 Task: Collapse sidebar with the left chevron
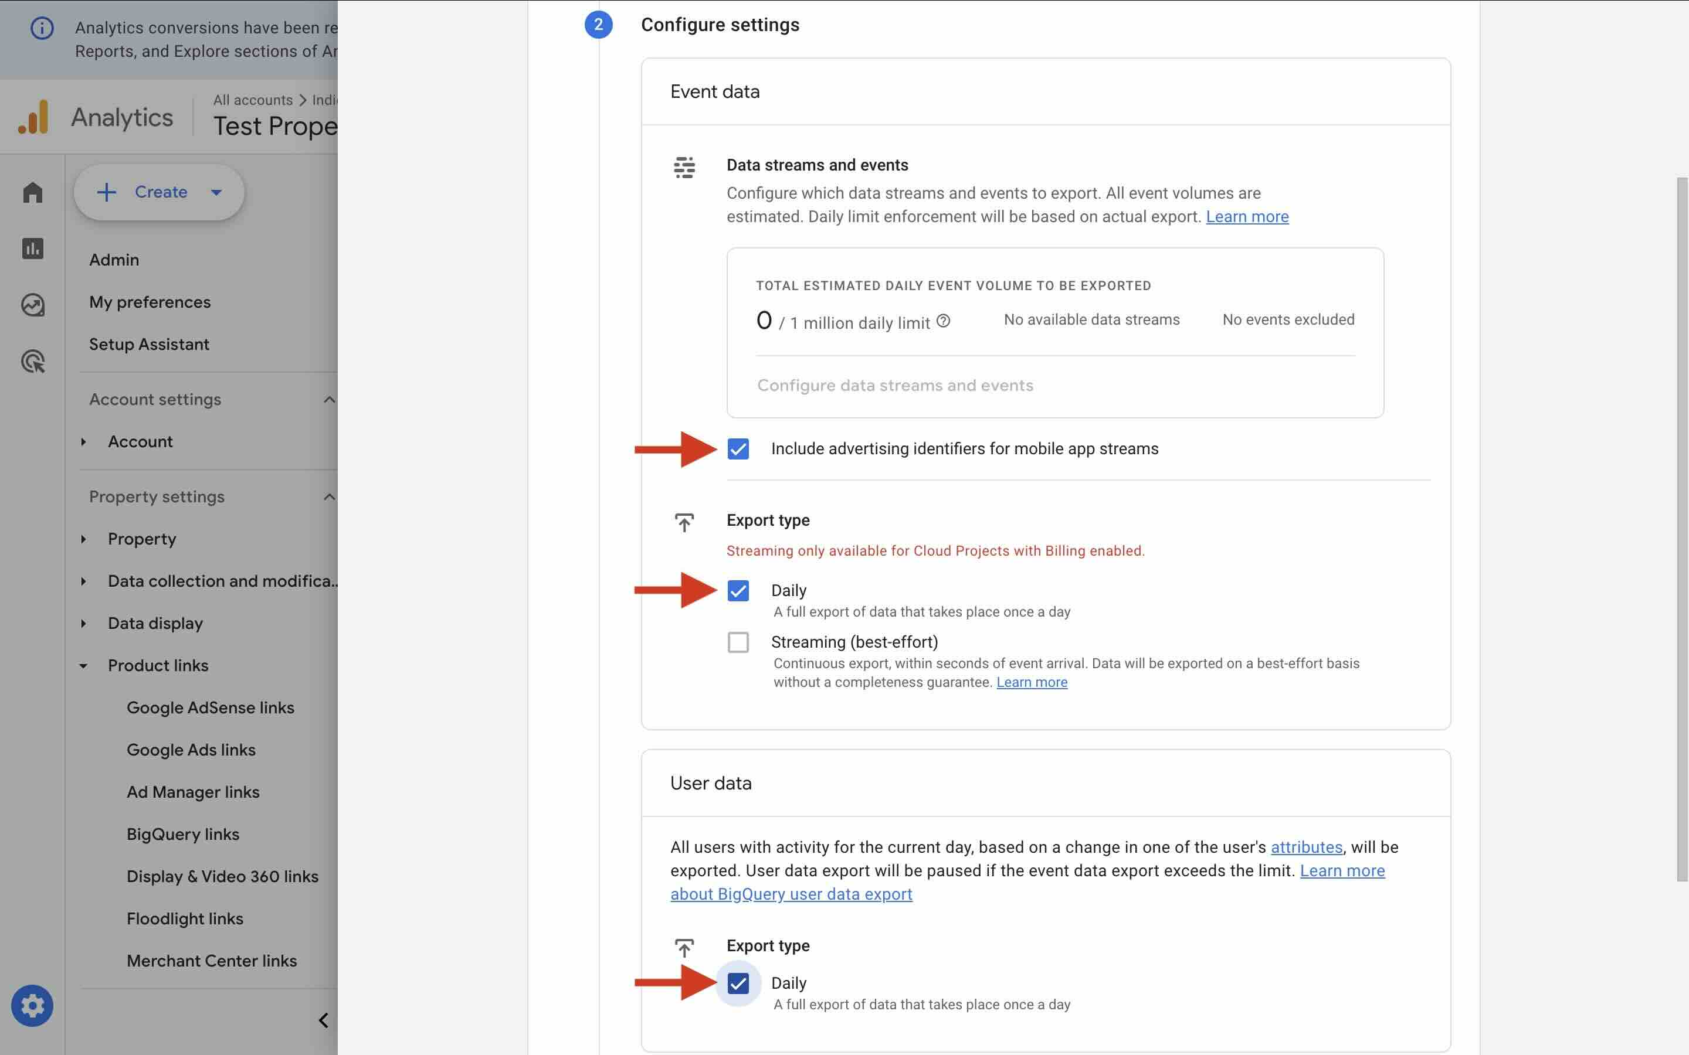click(x=323, y=1020)
